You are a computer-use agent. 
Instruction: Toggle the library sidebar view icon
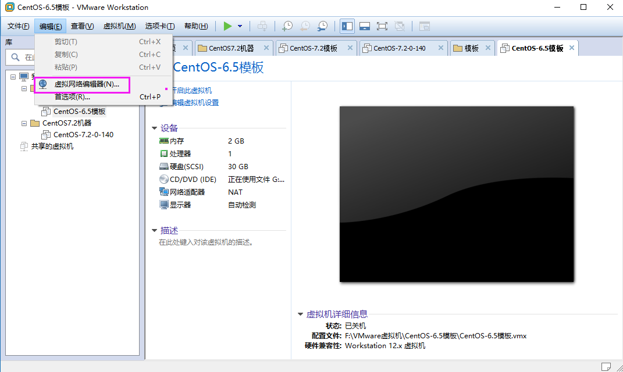coord(347,26)
